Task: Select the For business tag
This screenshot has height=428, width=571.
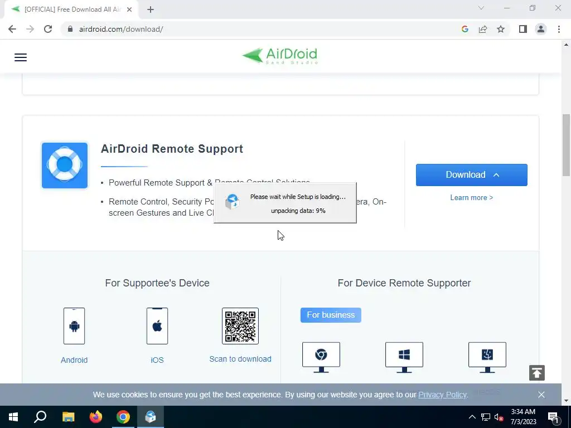Action: tap(331, 315)
